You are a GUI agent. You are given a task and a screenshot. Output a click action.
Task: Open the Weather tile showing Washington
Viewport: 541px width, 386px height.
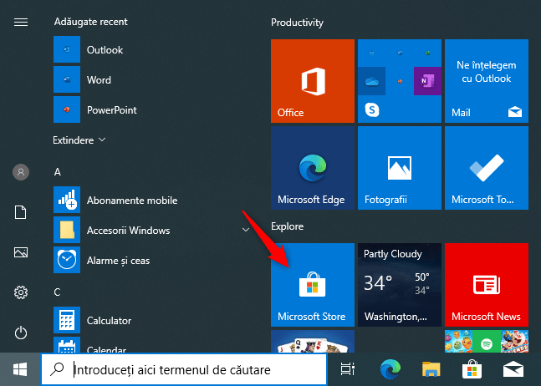(399, 285)
